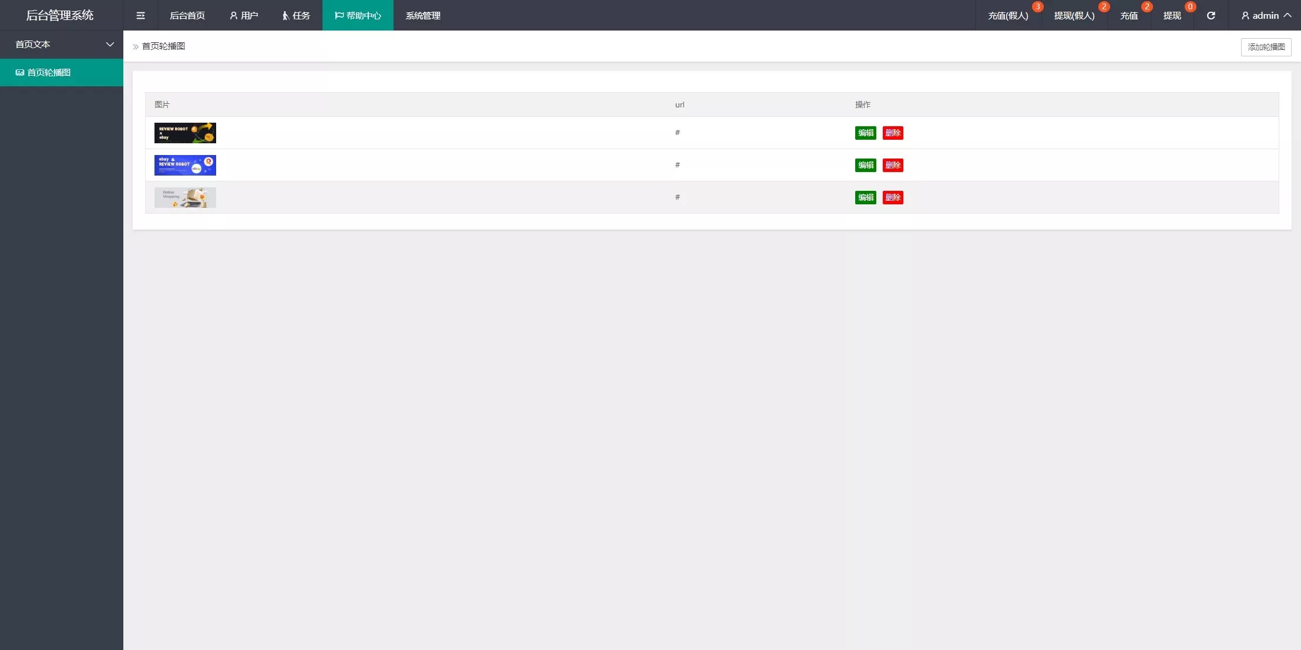The height and width of the screenshot is (650, 1301).
Task: Click the blue ebay Review Robot thumbnail
Action: point(185,165)
